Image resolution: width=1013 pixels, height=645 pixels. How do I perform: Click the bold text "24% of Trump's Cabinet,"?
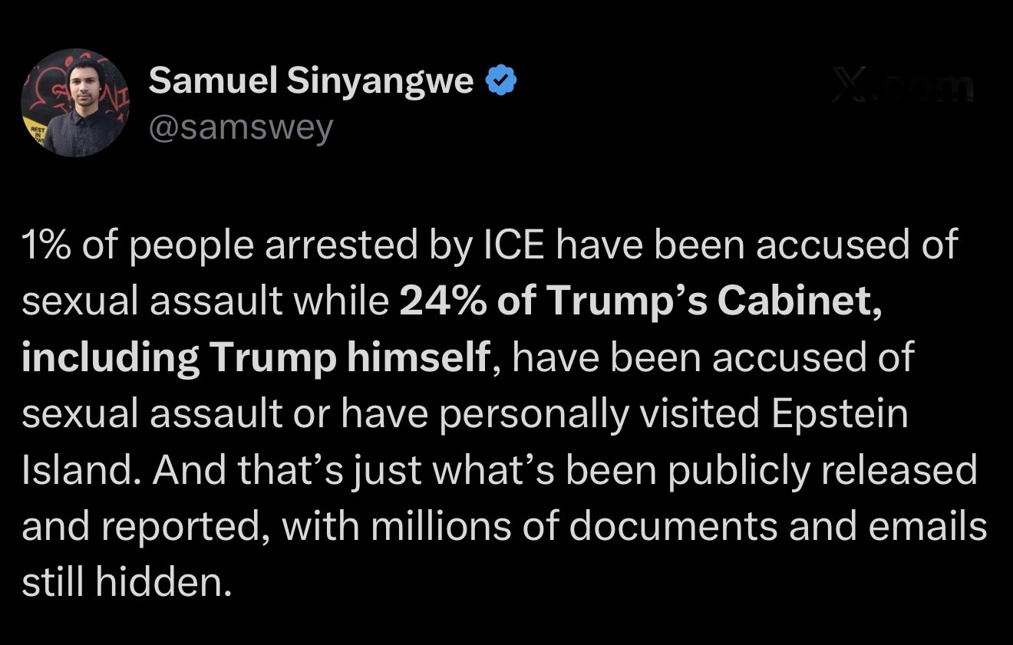(640, 301)
